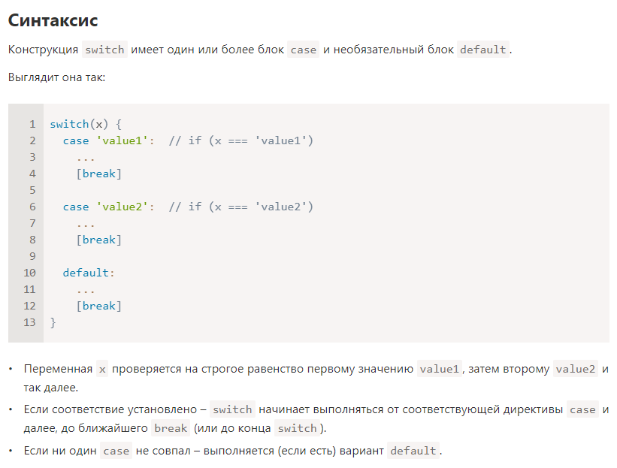Viewport: 617px width, 468px height.
Task: Click the inline 'switch' code in first paragraph
Action: tap(104, 50)
